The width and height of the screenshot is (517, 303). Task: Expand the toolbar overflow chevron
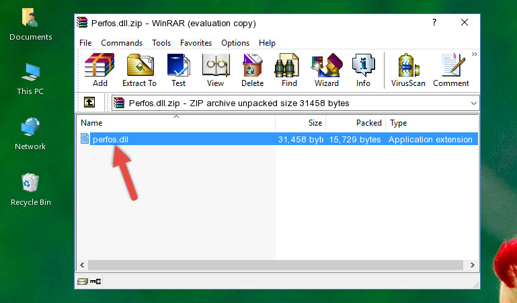[474, 54]
